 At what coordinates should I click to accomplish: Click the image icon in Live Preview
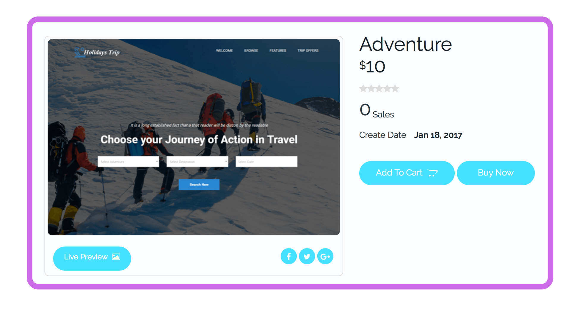[x=116, y=257]
